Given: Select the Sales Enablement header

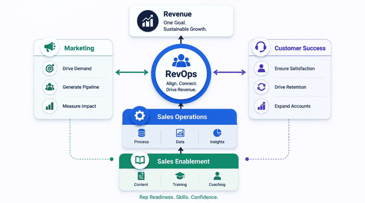Looking at the screenshot, I should 183,162.
